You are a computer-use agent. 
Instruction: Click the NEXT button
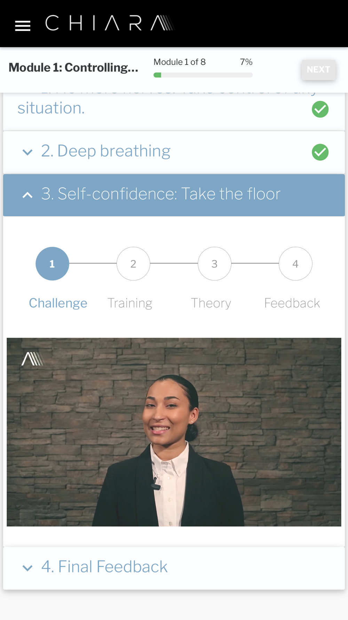pyautogui.click(x=318, y=70)
